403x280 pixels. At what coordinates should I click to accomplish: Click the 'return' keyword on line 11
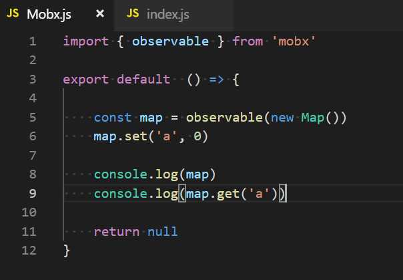click(116, 232)
